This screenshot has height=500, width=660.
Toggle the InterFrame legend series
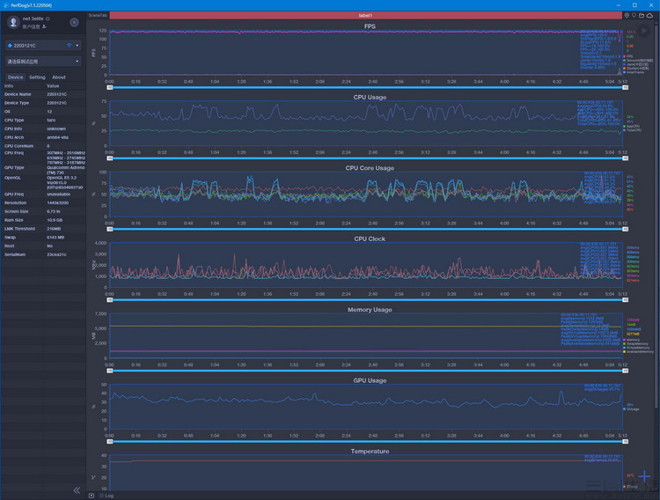(x=634, y=72)
